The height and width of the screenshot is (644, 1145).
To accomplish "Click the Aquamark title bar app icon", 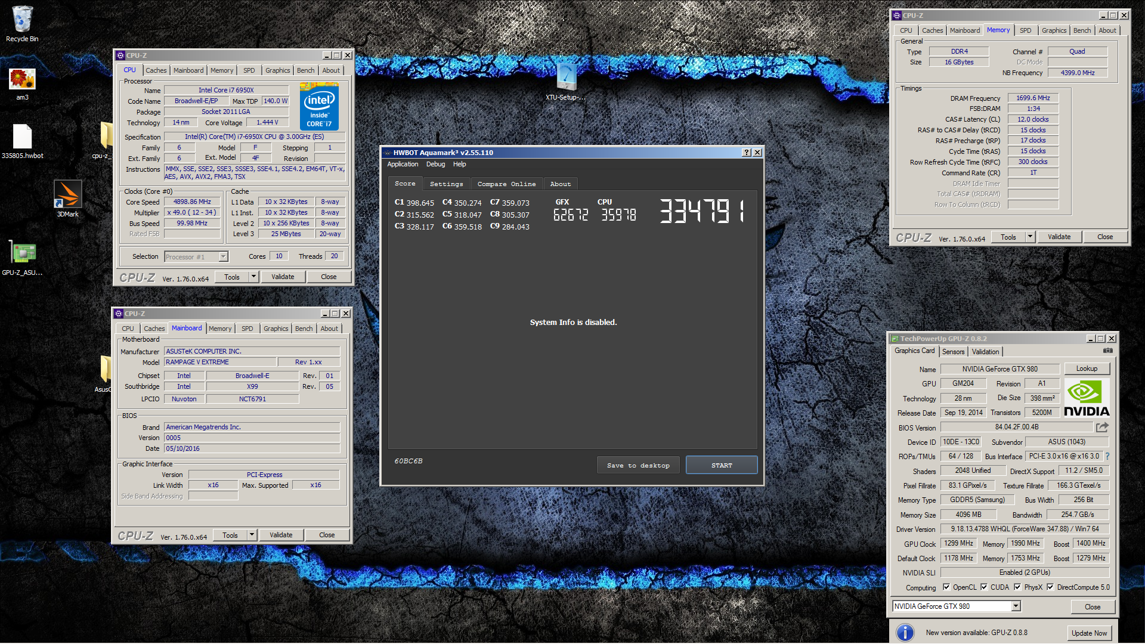I will (387, 153).
